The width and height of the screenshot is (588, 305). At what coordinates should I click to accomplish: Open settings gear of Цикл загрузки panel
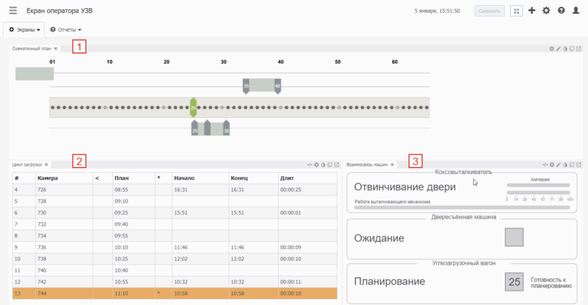(316, 165)
